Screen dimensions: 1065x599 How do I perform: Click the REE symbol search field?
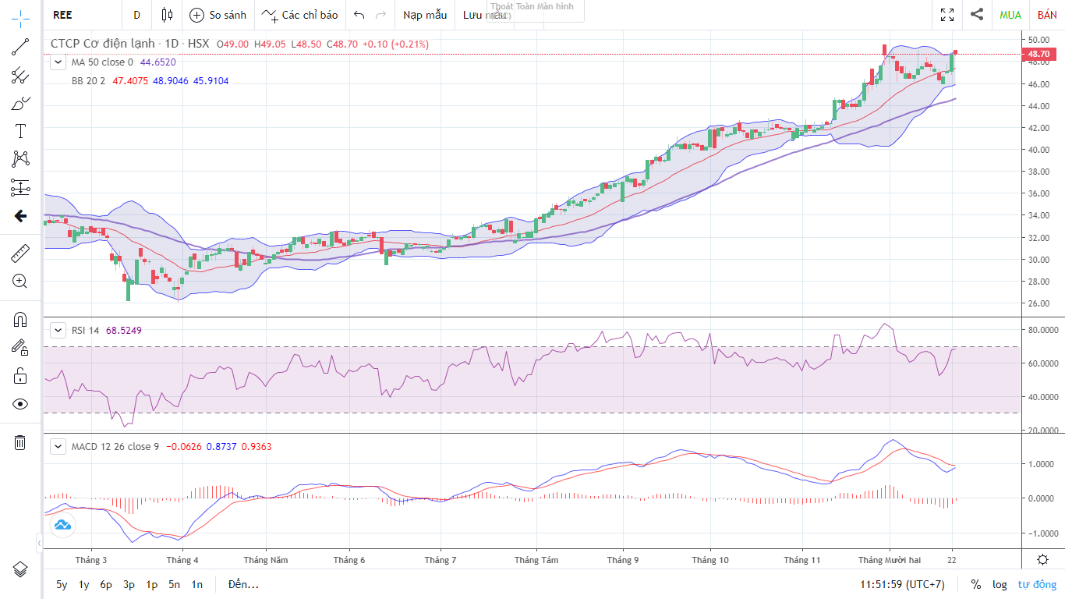click(83, 15)
